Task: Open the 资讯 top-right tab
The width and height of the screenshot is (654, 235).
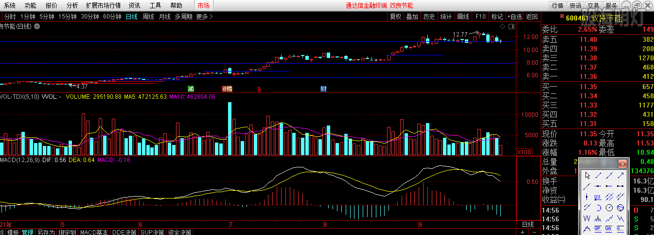Action: pos(575,5)
